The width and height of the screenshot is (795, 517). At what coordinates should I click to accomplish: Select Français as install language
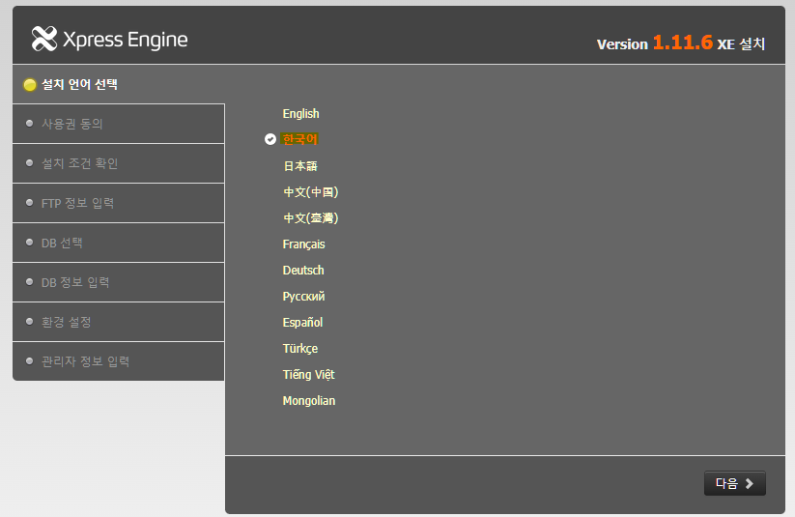tap(303, 244)
